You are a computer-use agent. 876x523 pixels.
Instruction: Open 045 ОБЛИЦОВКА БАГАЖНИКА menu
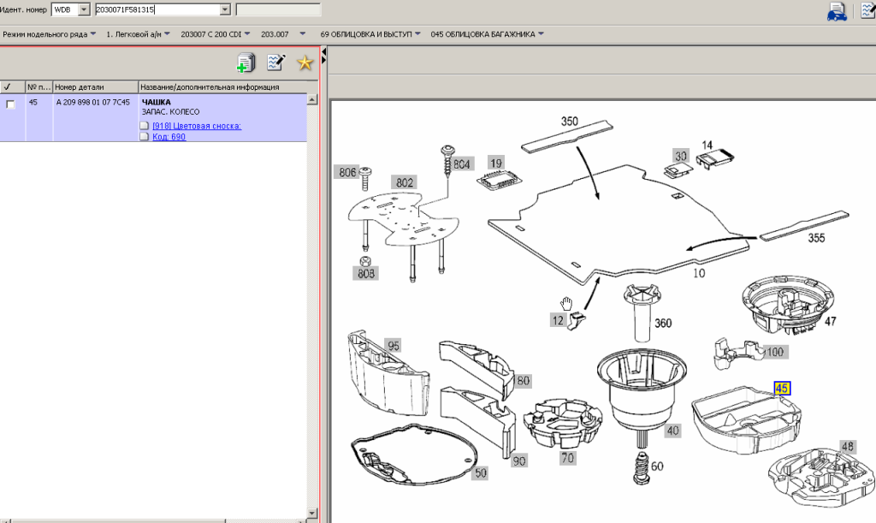click(488, 34)
